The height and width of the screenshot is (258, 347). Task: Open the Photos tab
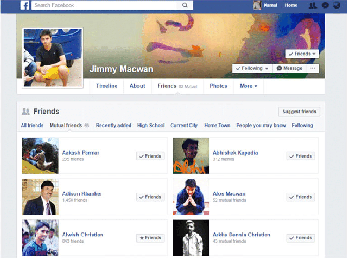coord(218,86)
